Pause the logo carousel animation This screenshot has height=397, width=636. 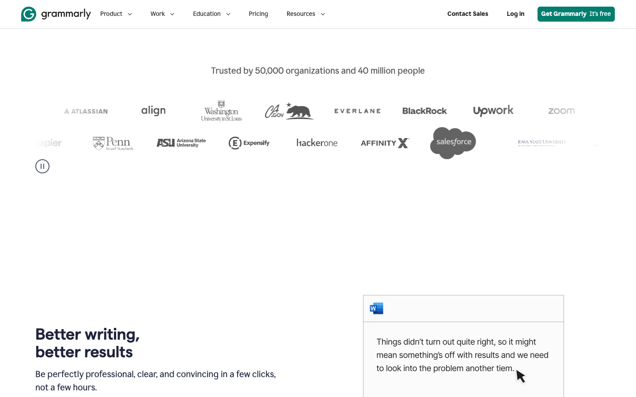tap(42, 166)
